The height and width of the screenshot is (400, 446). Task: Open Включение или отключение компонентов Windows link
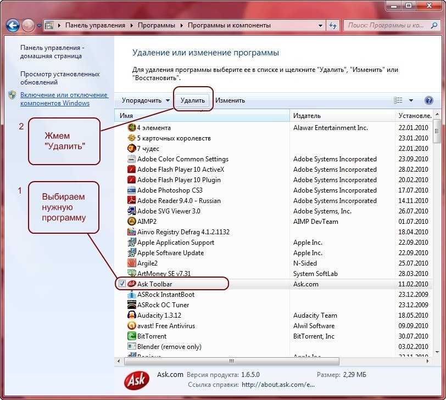click(64, 99)
